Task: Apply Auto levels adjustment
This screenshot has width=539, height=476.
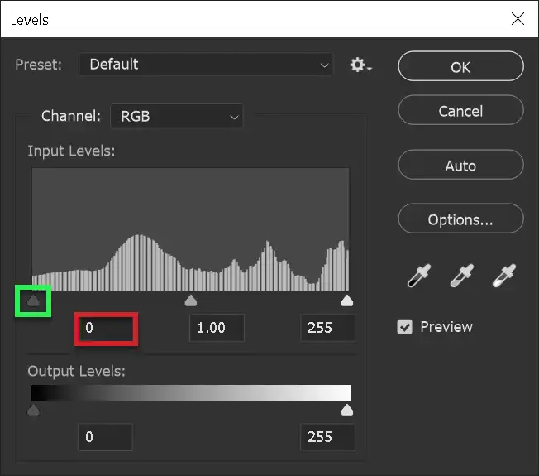Action: pos(460,166)
